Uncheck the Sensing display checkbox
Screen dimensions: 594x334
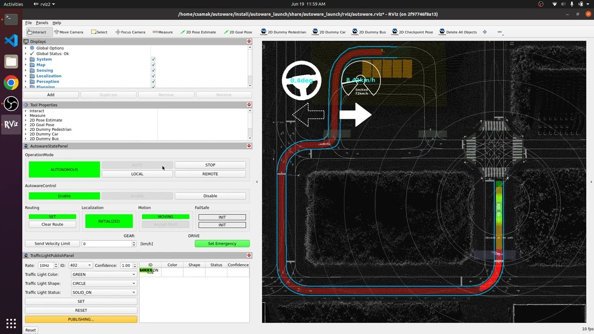point(153,71)
